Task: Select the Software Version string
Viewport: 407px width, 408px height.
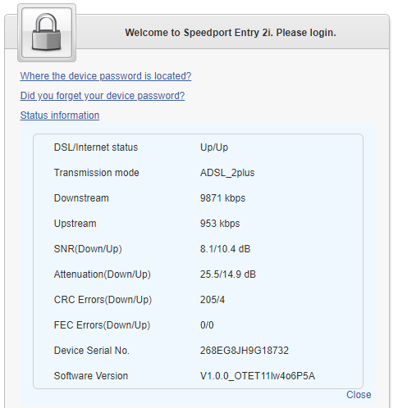Action: coord(258,376)
